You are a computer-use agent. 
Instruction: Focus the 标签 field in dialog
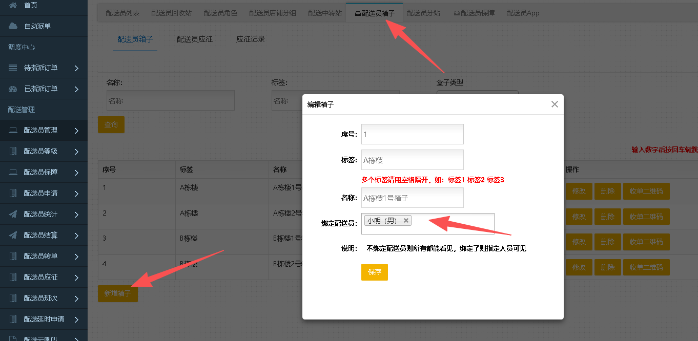pyautogui.click(x=412, y=160)
